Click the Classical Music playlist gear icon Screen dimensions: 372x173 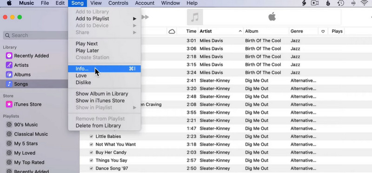click(9, 134)
